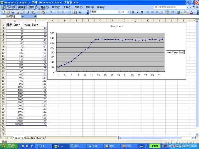Image resolution: width=199 pixels, height=149 pixels.
Task: Open the Name Box dropdown arrow
Action: coord(23,16)
